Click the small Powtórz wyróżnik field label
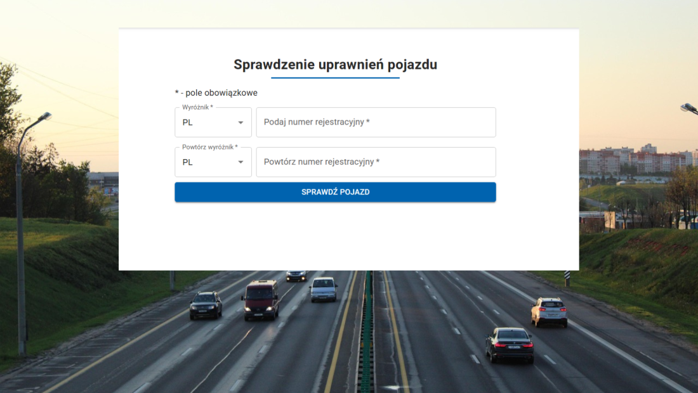Image resolution: width=698 pixels, height=393 pixels. pos(209,147)
